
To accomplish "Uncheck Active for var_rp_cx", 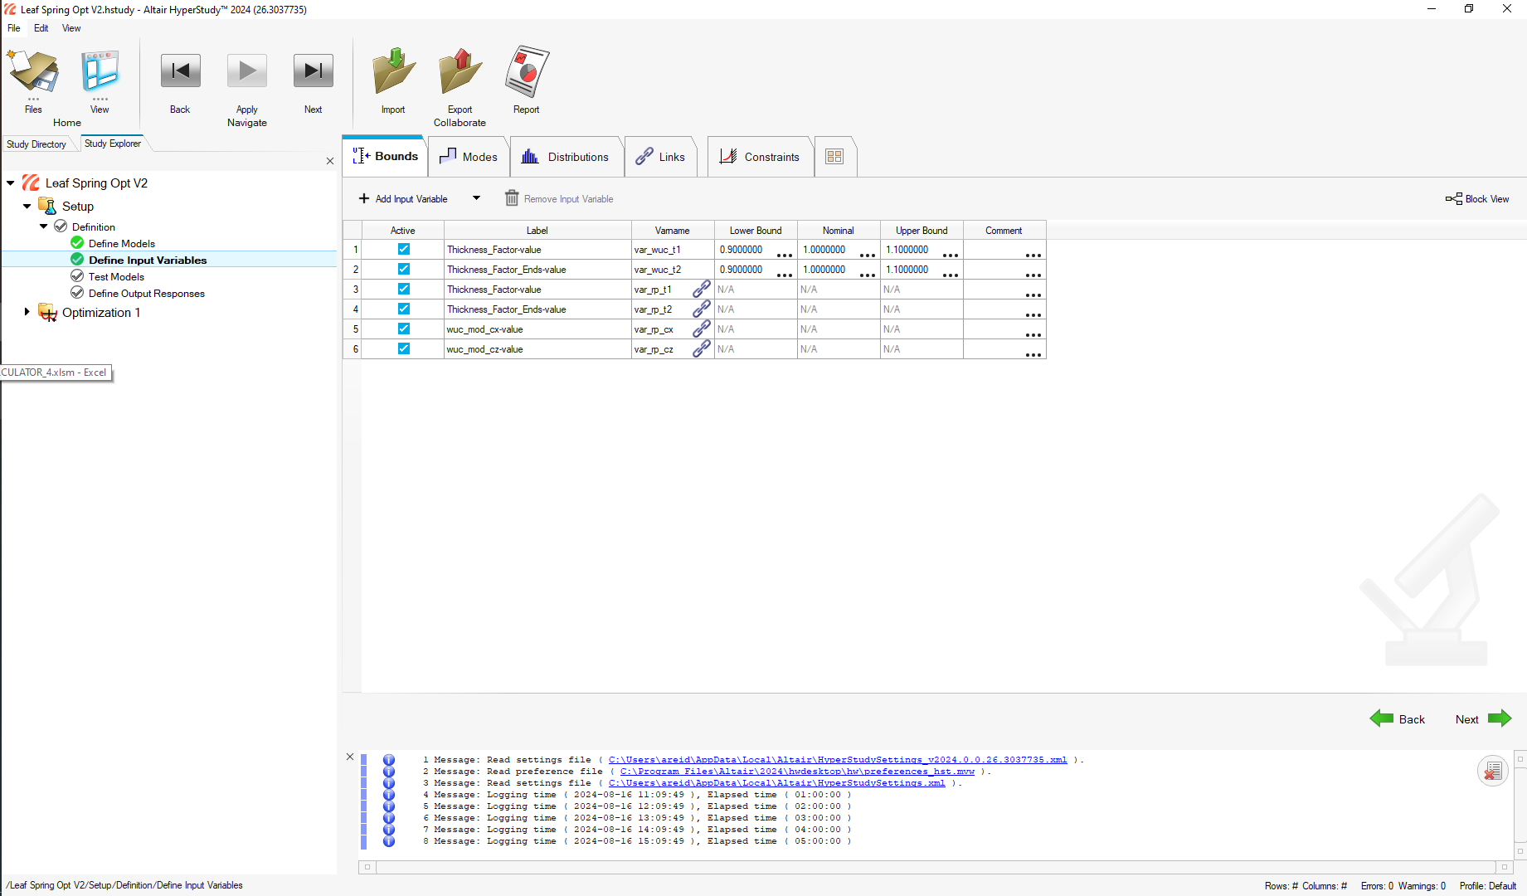I will coord(403,329).
